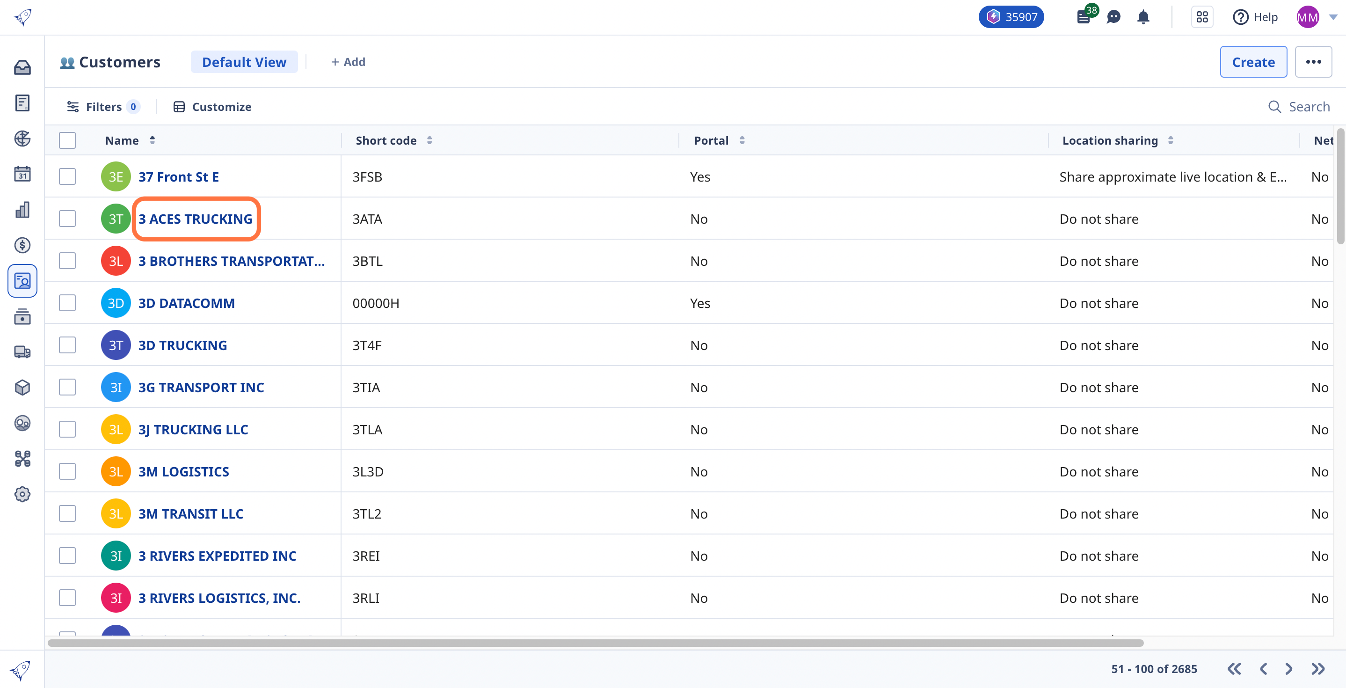The image size is (1346, 688).
Task: Open the box package sidebar icon
Action: (22, 388)
